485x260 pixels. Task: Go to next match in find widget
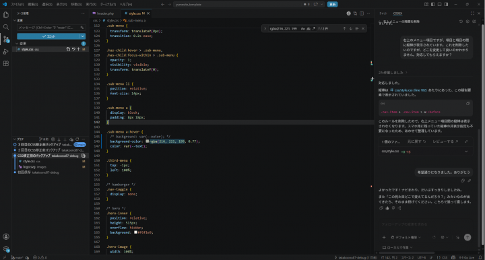(350, 28)
